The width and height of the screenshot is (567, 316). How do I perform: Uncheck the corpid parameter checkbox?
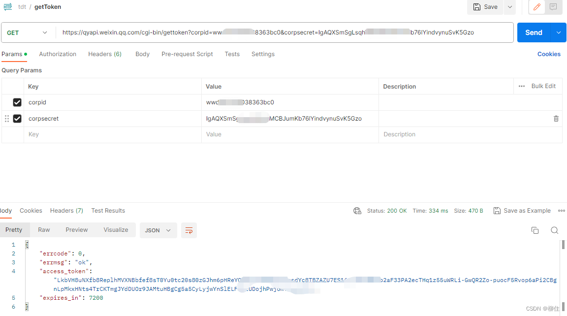pos(17,102)
